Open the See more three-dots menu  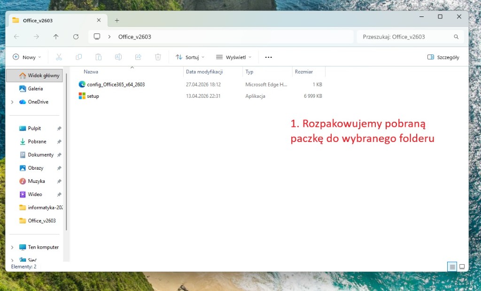click(x=268, y=57)
